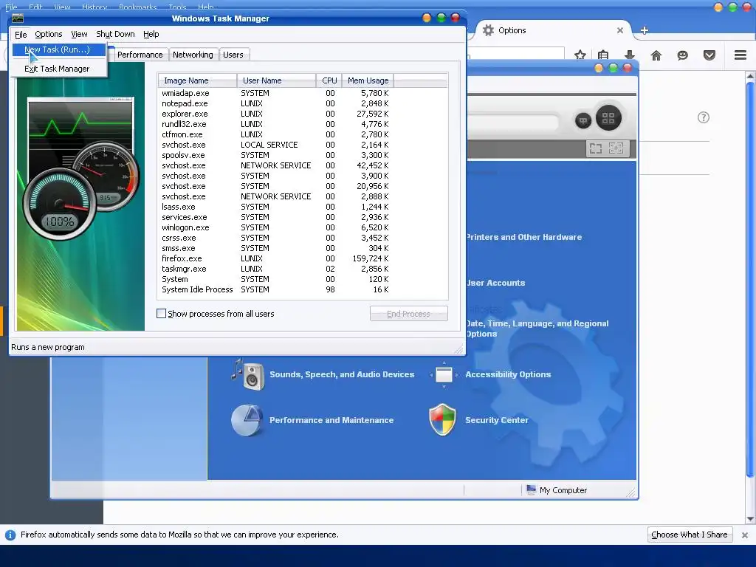Click My Computer icon in status bar
This screenshot has height=567, width=756.
click(532, 490)
